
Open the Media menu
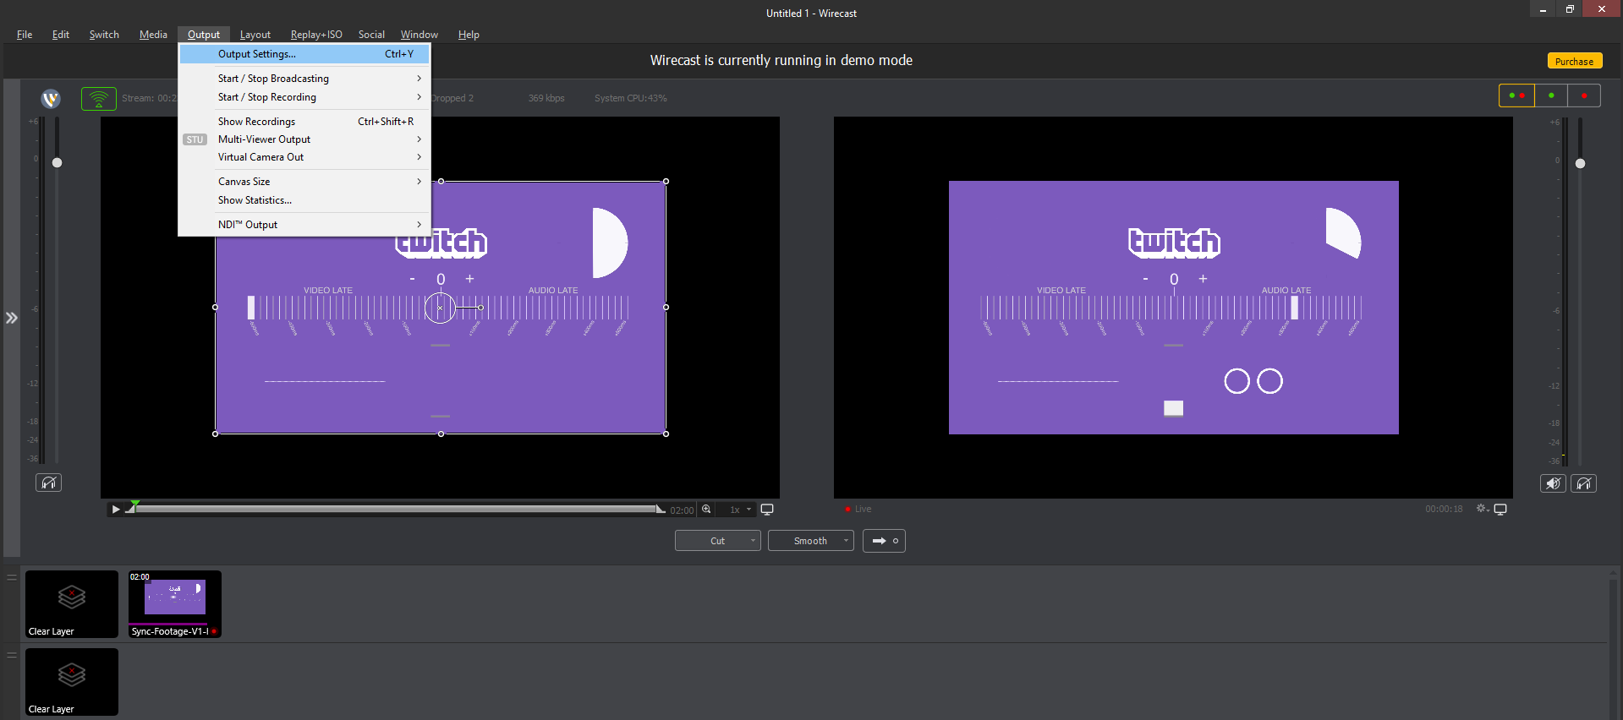tap(153, 35)
